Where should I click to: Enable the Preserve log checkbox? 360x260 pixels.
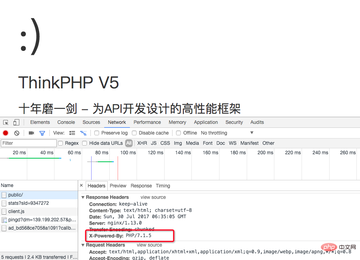[97, 133]
